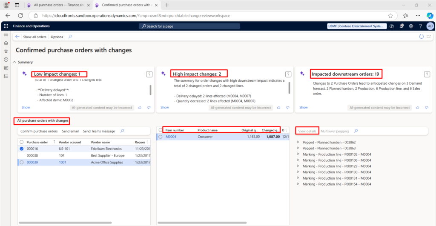The image size is (436, 226).
Task: Open help icon on Low impact changes card
Action: click(149, 74)
